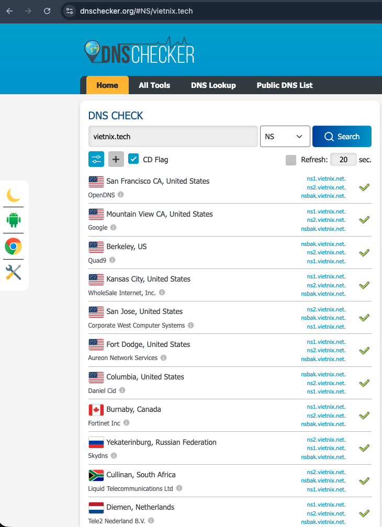Open the wrench and screwdriver tools icon

[x=14, y=272]
